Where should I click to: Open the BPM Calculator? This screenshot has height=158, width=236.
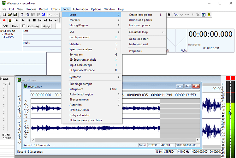[x=92, y=110]
